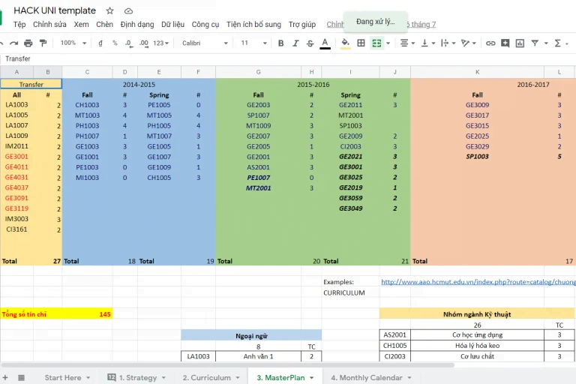576x384 pixels.
Task: Open the cell borders tool
Action: click(361, 43)
